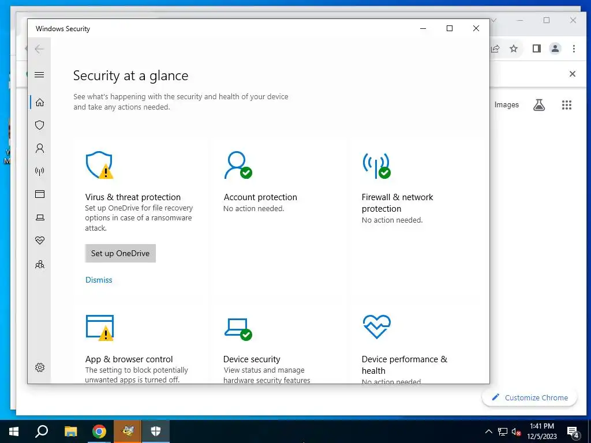Open Firewall & network antenna sidebar icon
The image size is (591, 443).
point(40,171)
